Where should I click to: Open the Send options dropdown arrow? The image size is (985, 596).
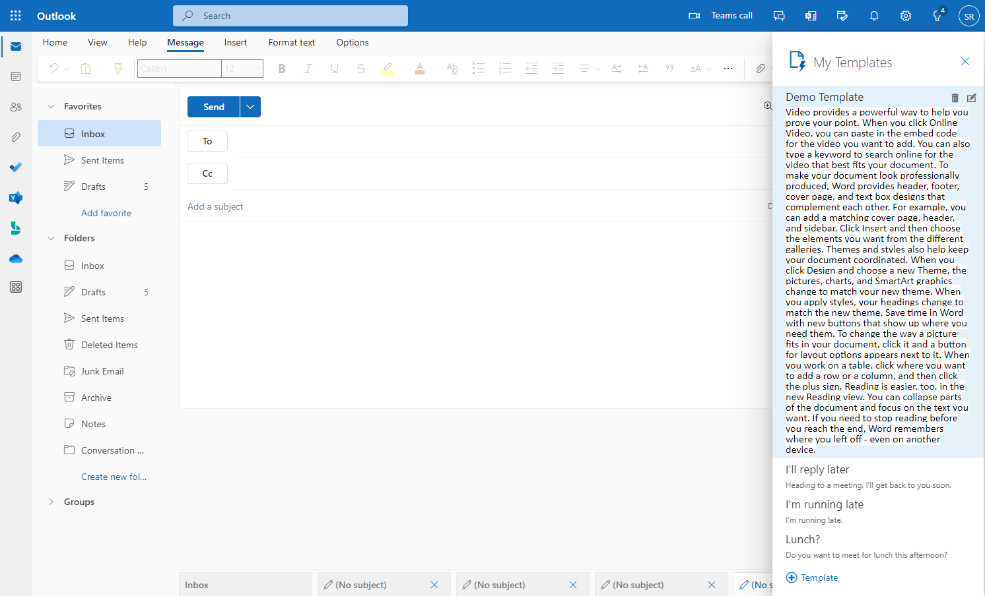pos(250,107)
